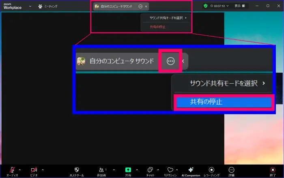This screenshot has height=178, width=284.
Task: Click the green encryption shield icon
Action: click(x=205, y=6)
